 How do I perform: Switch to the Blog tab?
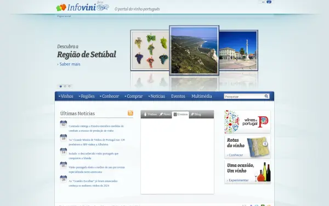pyautogui.click(x=196, y=114)
